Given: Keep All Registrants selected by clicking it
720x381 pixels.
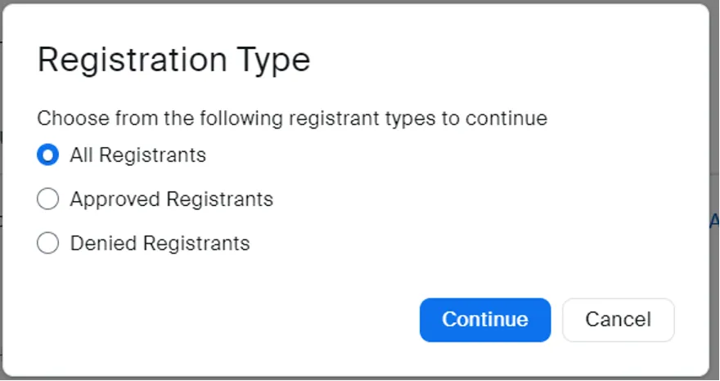Looking at the screenshot, I should [x=48, y=155].
